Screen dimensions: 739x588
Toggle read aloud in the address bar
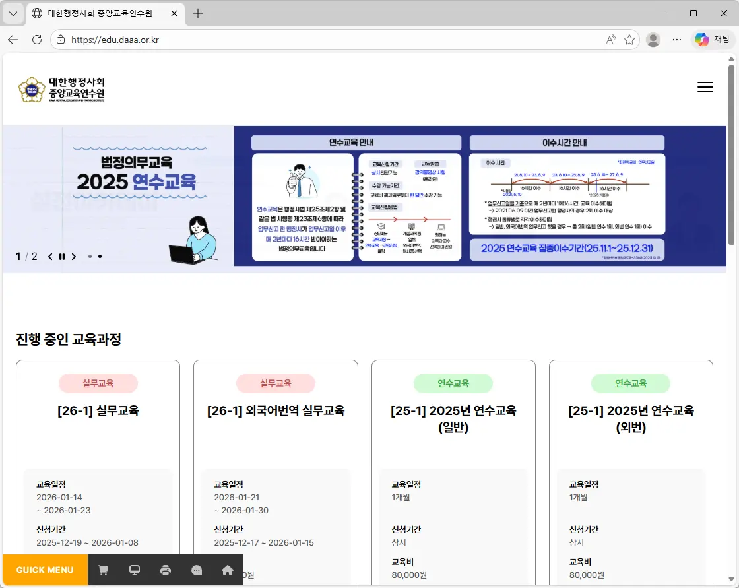coord(610,39)
